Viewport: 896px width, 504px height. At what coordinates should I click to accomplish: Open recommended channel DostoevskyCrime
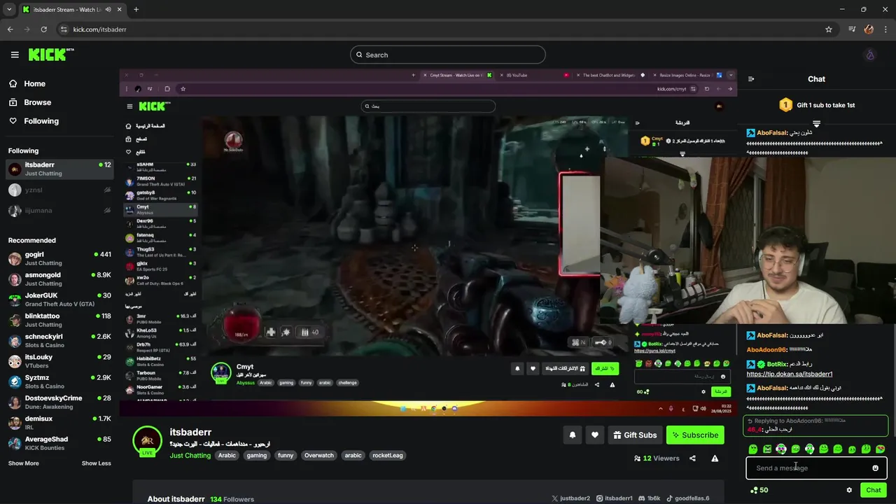click(59, 402)
